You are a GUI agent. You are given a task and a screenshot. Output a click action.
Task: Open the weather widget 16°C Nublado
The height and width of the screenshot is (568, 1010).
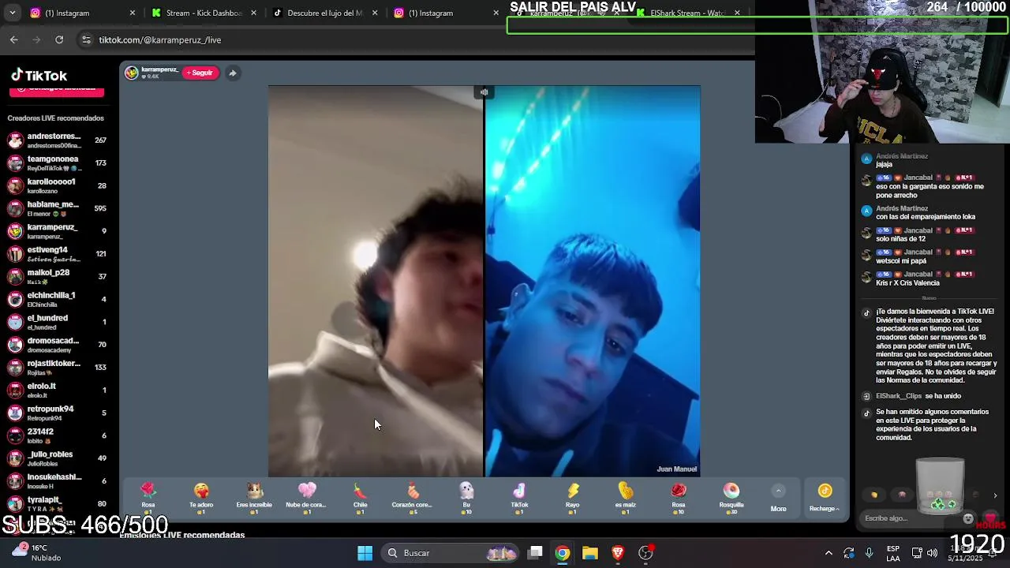(x=36, y=552)
